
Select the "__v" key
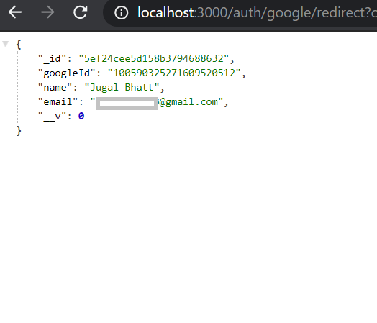point(53,117)
